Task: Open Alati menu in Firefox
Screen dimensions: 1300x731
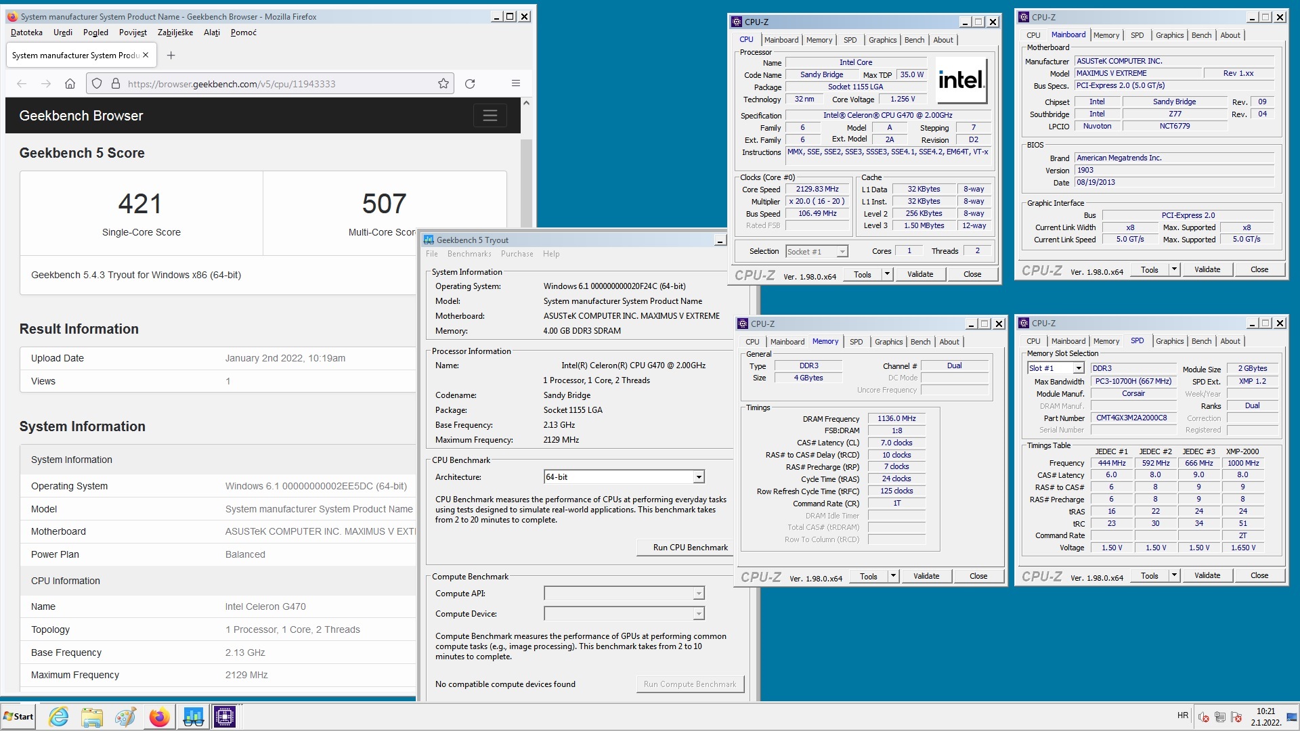Action: (212, 32)
